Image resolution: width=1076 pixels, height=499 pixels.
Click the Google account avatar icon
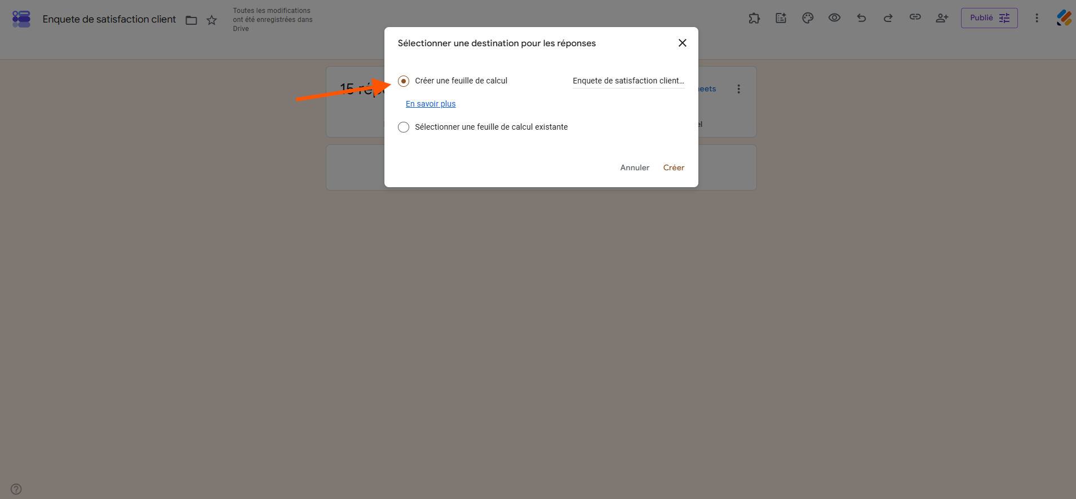click(1064, 18)
